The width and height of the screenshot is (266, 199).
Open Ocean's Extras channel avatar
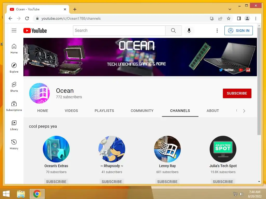click(56, 149)
